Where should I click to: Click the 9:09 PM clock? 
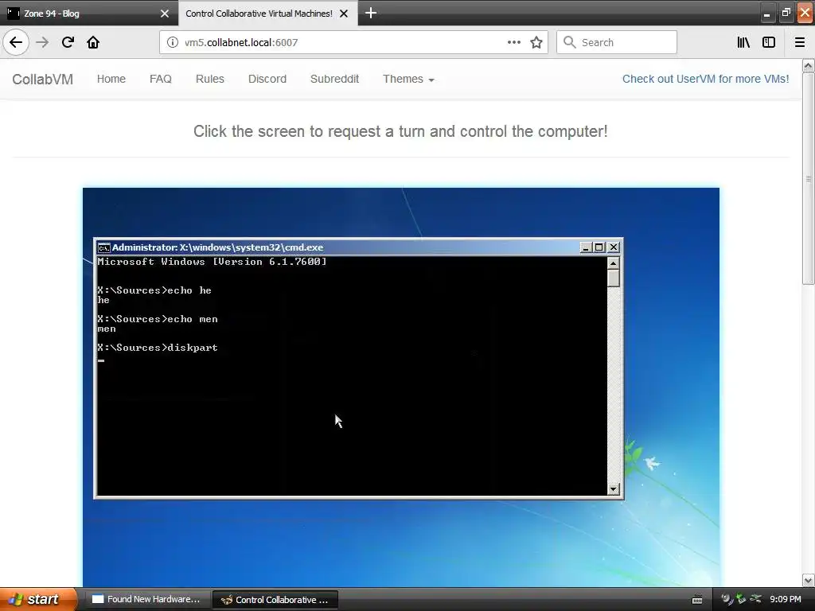point(786,600)
